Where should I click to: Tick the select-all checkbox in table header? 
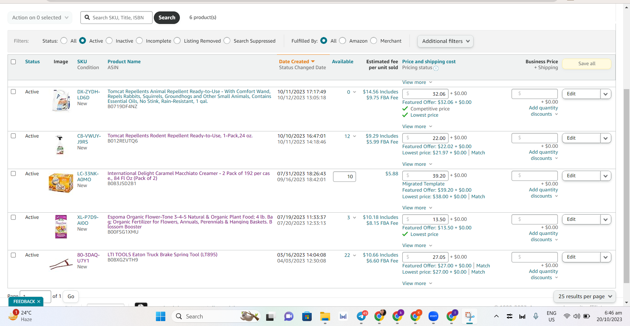click(x=13, y=62)
